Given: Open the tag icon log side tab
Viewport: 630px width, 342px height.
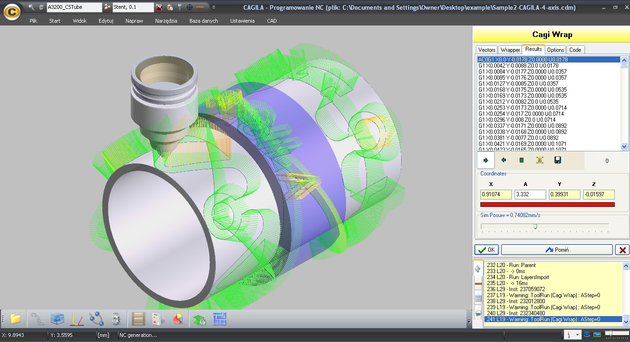Looking at the screenshot, I should pyautogui.click(x=478, y=269).
